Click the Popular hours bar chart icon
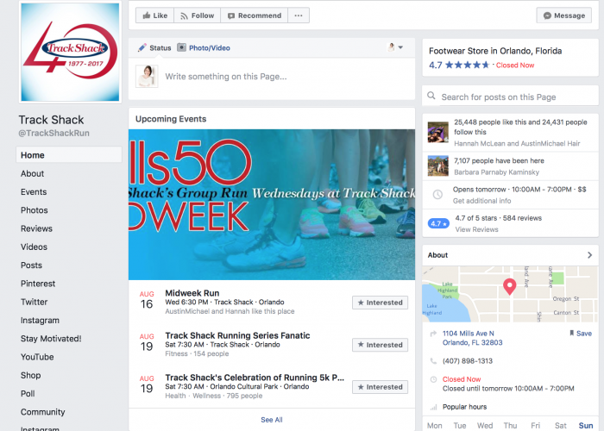Image resolution: width=604 pixels, height=431 pixels. coord(433,407)
